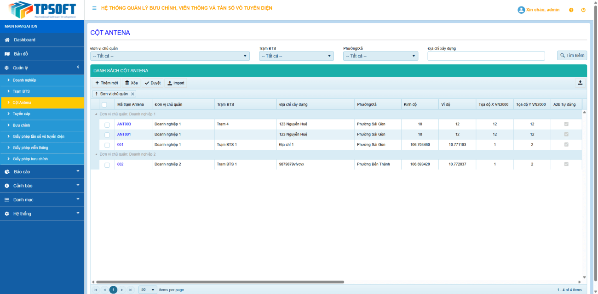Open the 'Trạm BTS' filter dropdown

[296, 56]
